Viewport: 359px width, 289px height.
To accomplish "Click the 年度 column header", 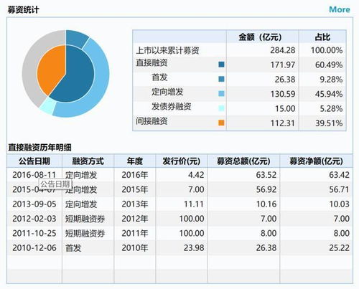I will [x=135, y=161].
